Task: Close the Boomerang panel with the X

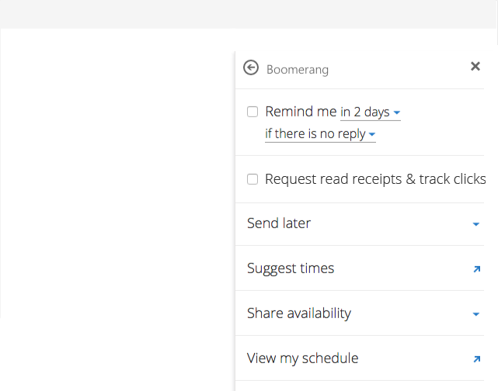Action: pyautogui.click(x=475, y=66)
